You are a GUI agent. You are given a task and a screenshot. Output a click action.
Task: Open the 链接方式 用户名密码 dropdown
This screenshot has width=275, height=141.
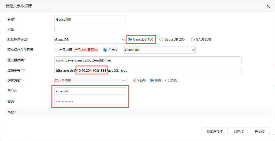[91, 81]
